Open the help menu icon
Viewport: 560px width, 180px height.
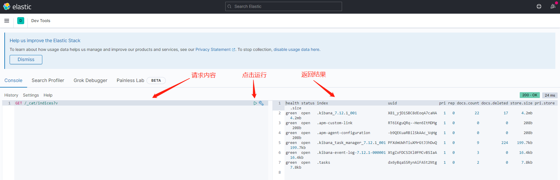click(539, 6)
